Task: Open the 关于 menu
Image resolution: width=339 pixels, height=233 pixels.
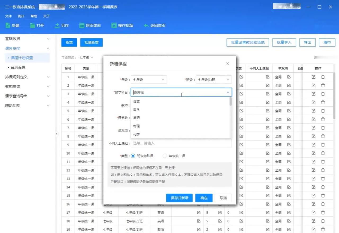Action: [x=46, y=16]
